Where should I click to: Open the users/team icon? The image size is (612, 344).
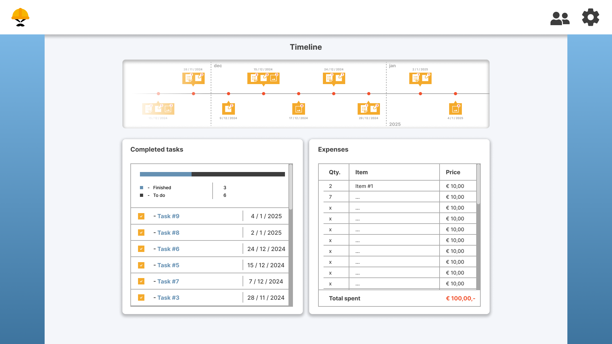(x=560, y=18)
